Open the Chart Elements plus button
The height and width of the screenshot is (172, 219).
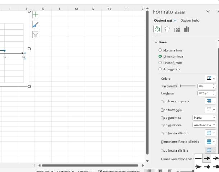pyautogui.click(x=36, y=15)
